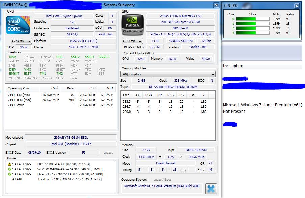The width and height of the screenshot is (305, 198).
Task: Click the GK107-450 GPU chip field
Action: coord(180,28)
